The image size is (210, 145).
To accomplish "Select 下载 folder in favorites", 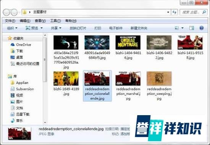I will (16, 51).
